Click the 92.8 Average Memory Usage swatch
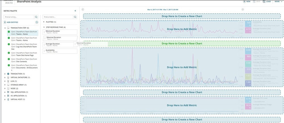The width and height of the screenshot is (284, 123). point(248,106)
